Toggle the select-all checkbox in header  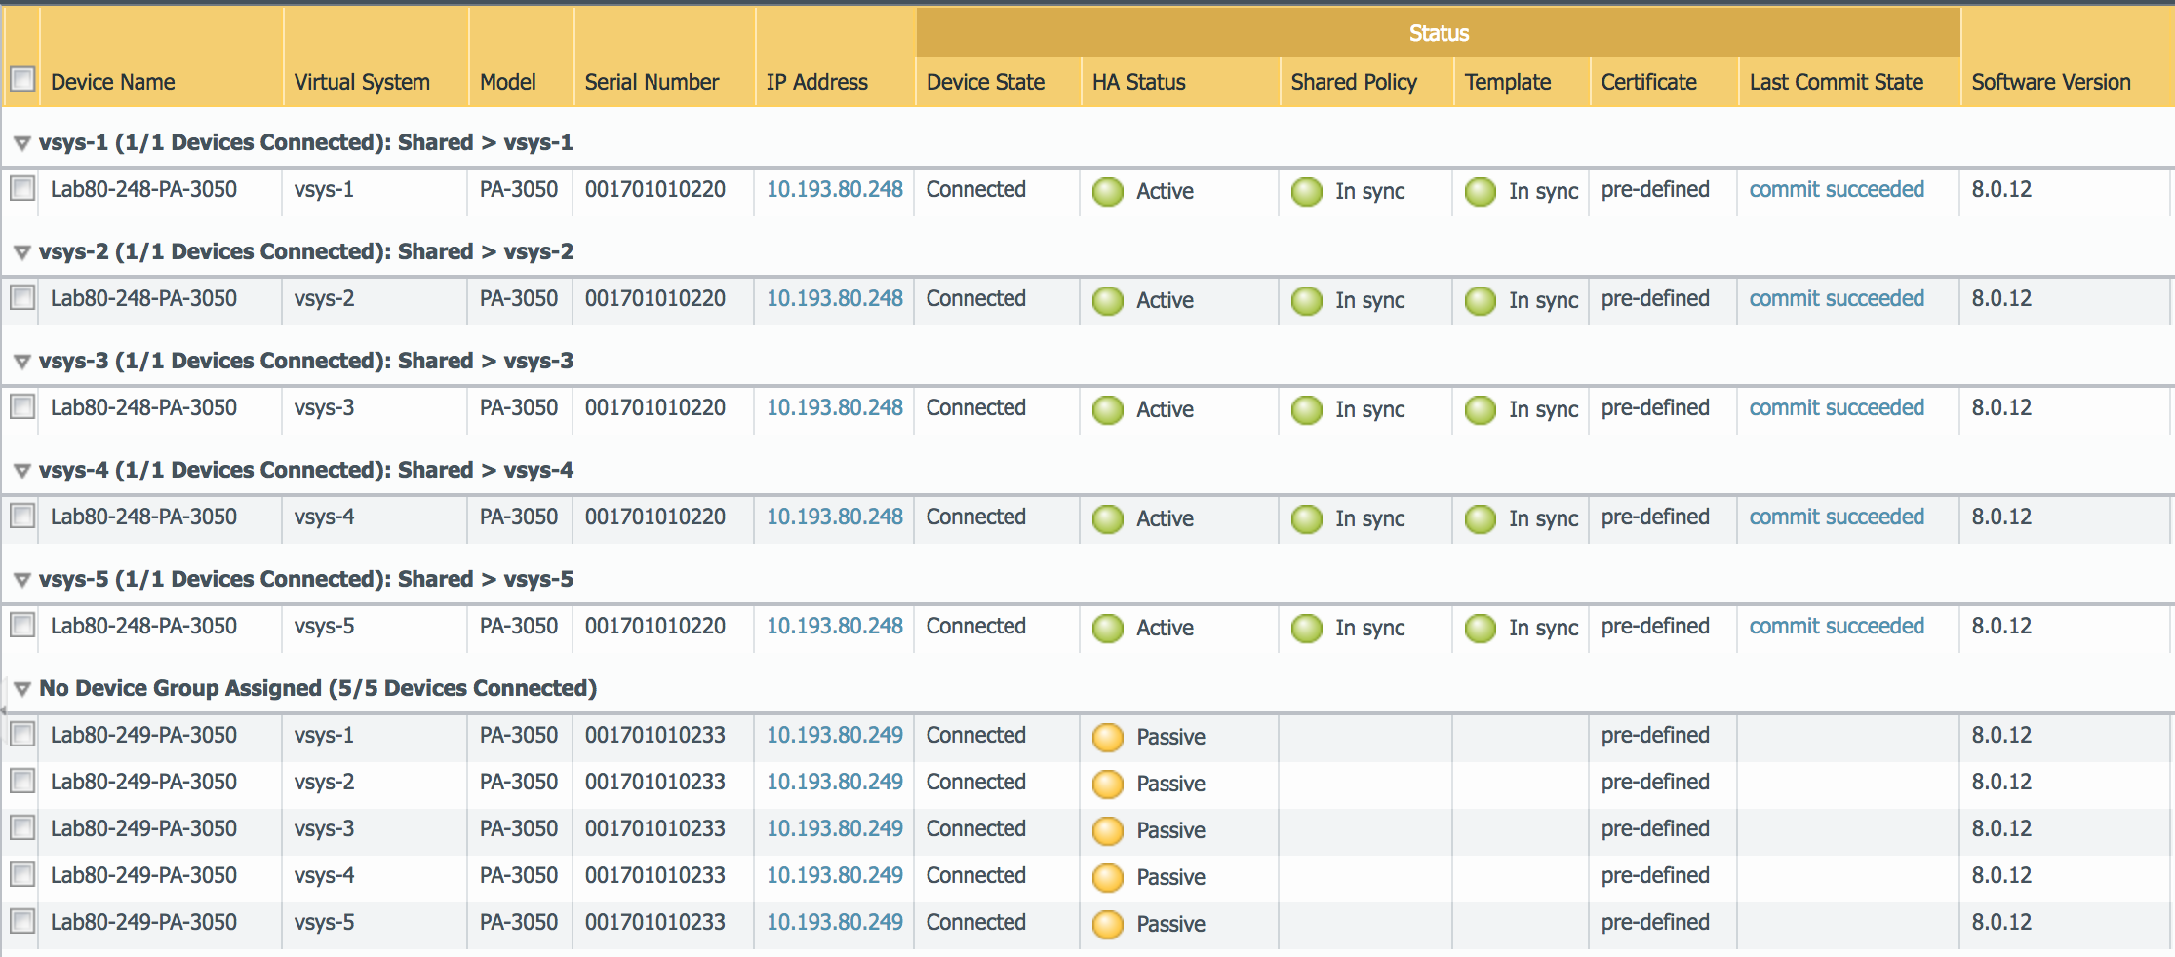(x=22, y=79)
